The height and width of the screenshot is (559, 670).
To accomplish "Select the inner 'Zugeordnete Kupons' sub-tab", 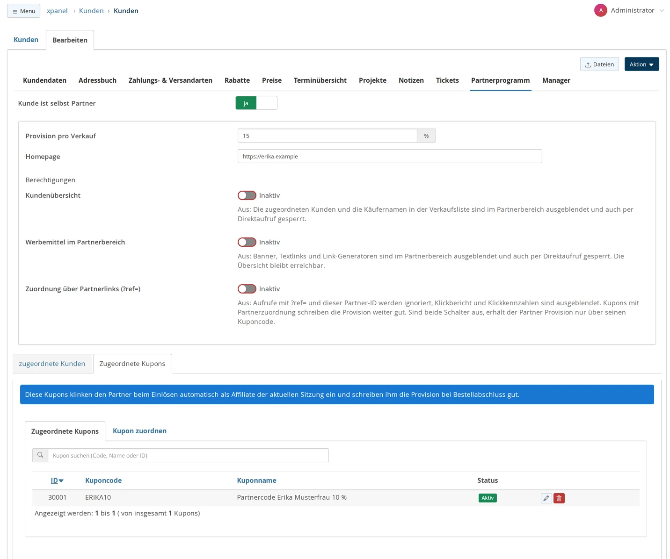I will coord(65,431).
